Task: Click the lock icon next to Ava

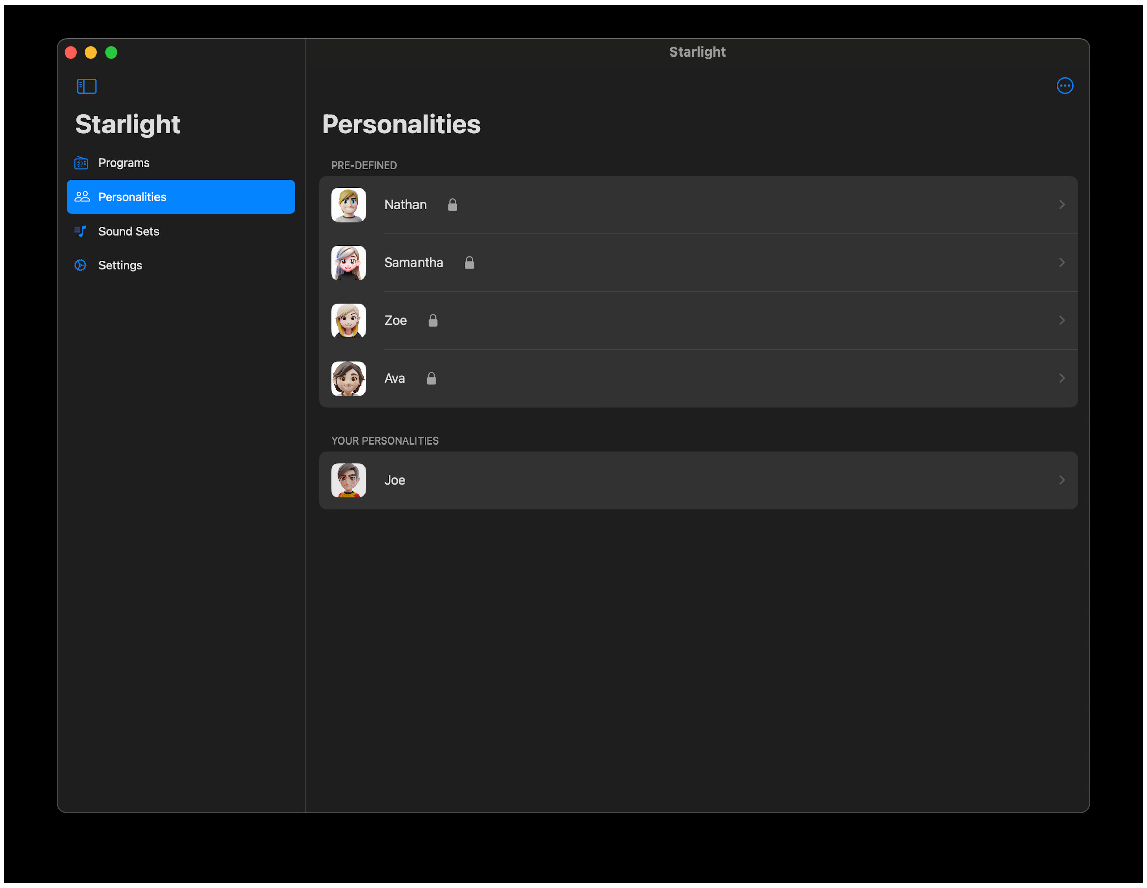Action: click(431, 378)
